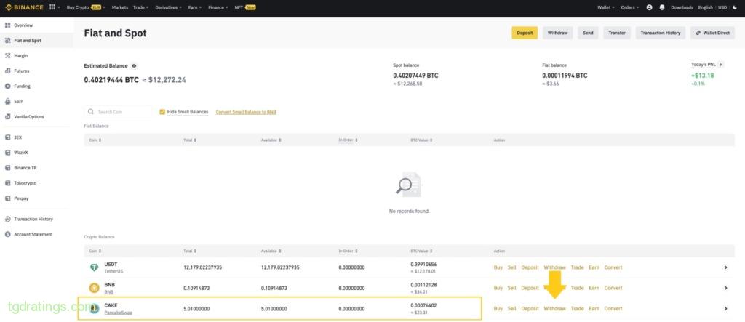Click the WazirX sidebar icon
The height and width of the screenshot is (322, 745).
[7, 153]
